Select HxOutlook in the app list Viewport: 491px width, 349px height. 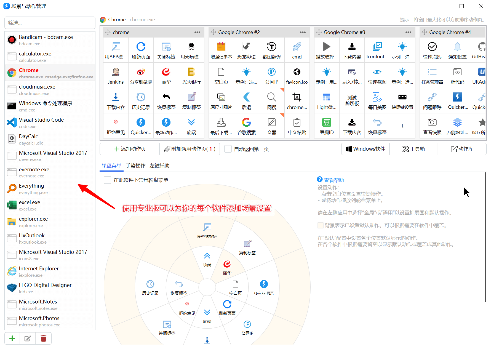tap(50, 238)
